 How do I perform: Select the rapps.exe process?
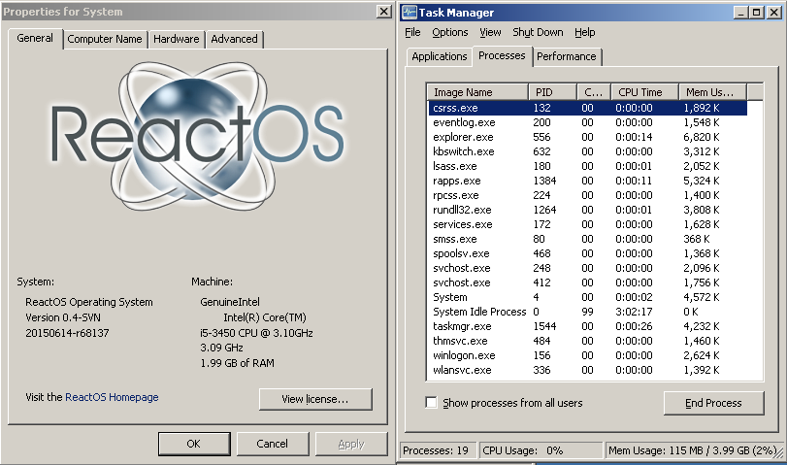coord(588,181)
